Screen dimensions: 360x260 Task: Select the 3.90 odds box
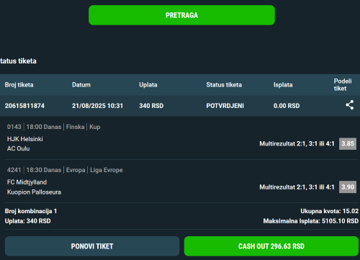(348, 187)
